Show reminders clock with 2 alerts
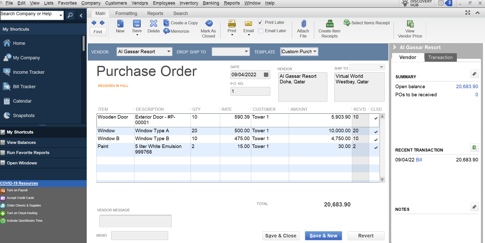The width and height of the screenshot is (485, 243). click(x=445, y=3)
